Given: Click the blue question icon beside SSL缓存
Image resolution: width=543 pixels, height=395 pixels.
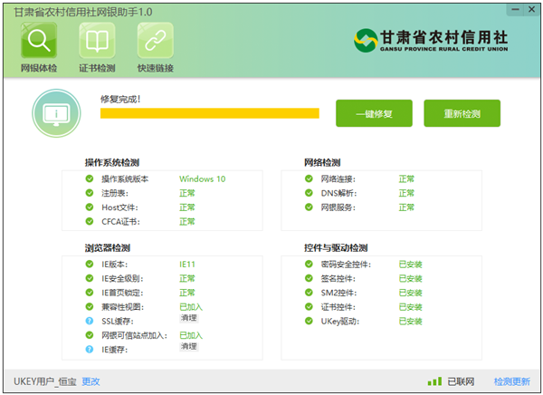Looking at the screenshot, I should (x=90, y=321).
